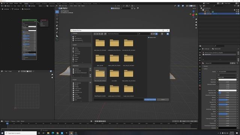240x135 pixels.
Task: Open Surface shader Principled BSDF dropdown
Action: (226, 72)
